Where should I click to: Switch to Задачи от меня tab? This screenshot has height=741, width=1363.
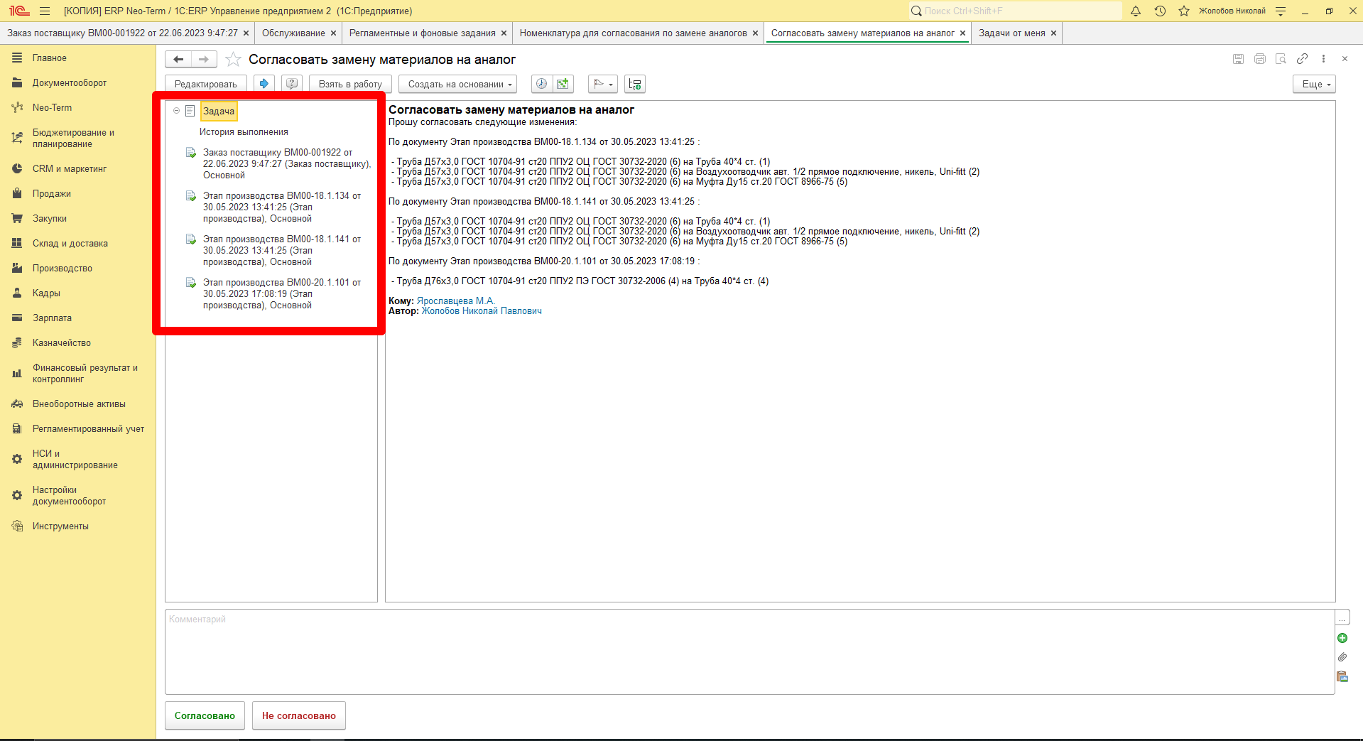point(1012,33)
